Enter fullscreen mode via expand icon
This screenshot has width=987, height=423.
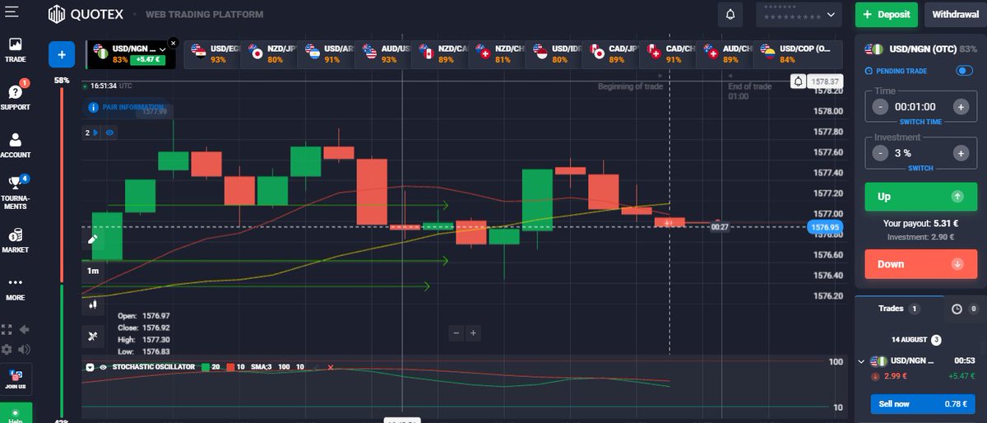tap(7, 328)
